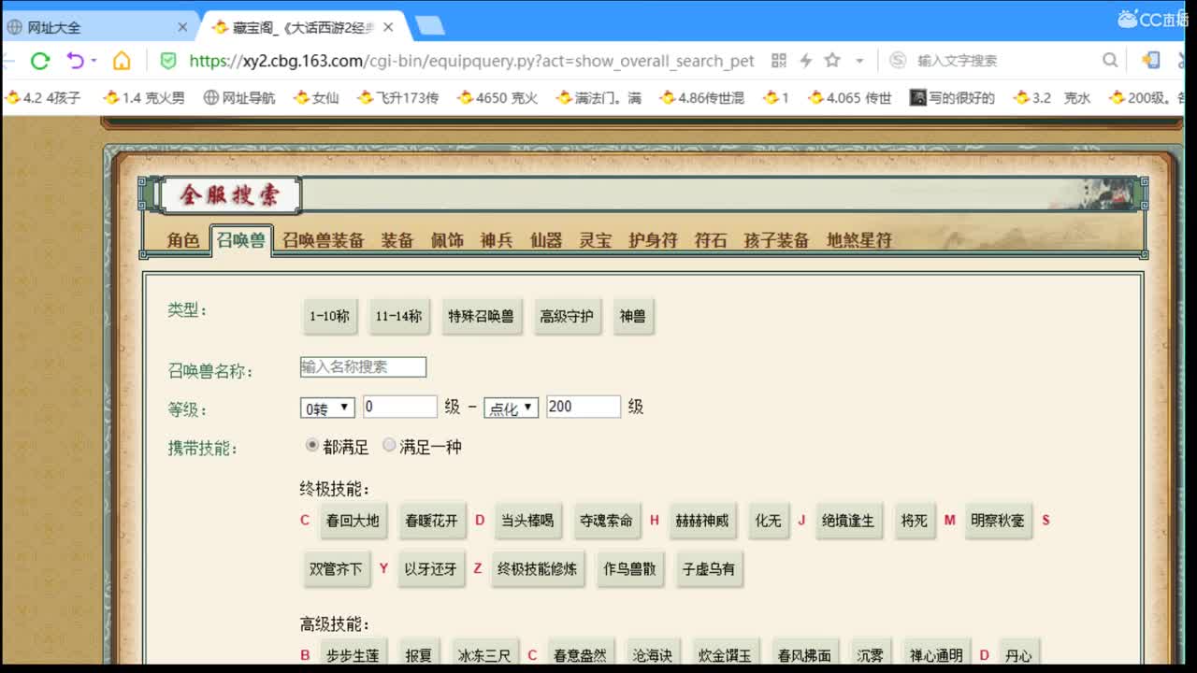Switch to the 地煞星符 tab

pos(858,240)
